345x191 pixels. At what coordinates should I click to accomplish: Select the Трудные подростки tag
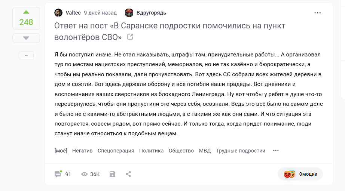click(x=241, y=151)
